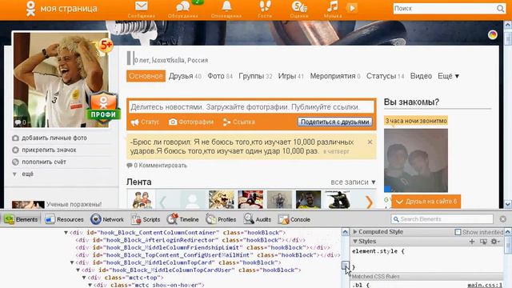Collapse hook_Block_MiddleColumnTopCard node
This screenshot has height=288, width=512.
coord(72,262)
